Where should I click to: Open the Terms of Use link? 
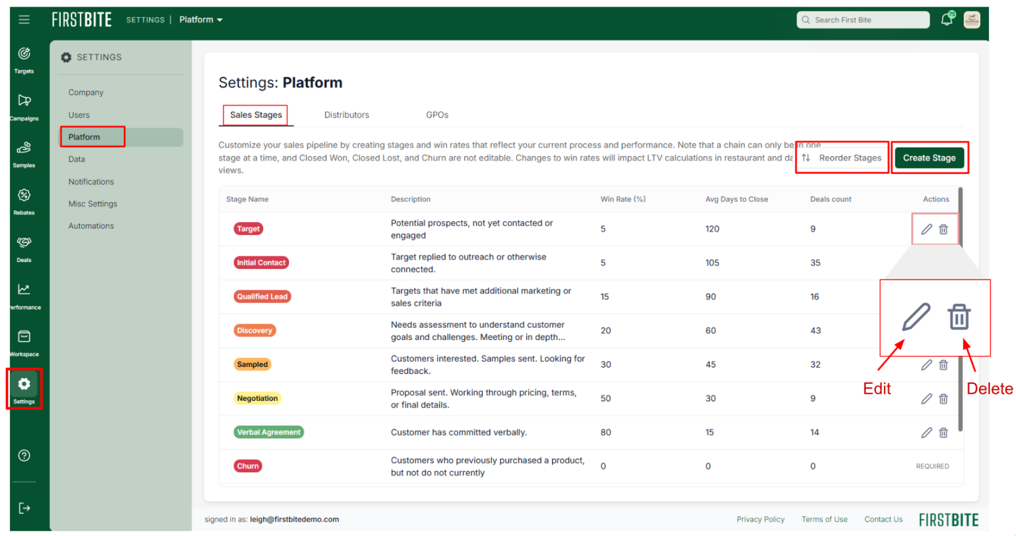[824, 520]
